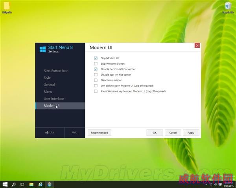Click the Recommended button
The image size is (236, 188).
click(100, 133)
